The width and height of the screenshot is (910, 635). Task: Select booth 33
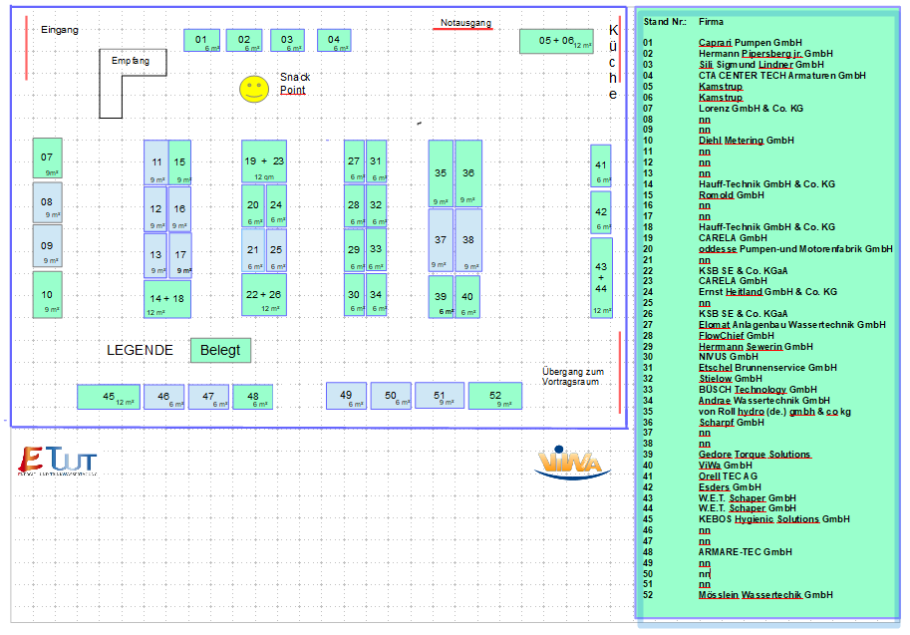click(376, 250)
